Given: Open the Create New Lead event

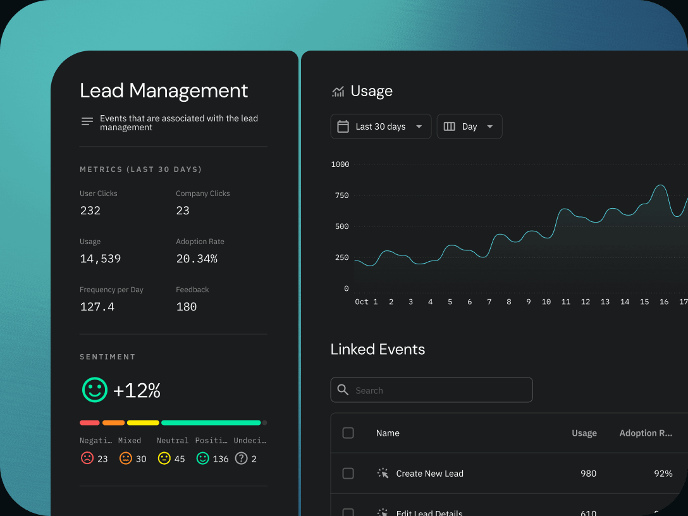Looking at the screenshot, I should tap(429, 474).
